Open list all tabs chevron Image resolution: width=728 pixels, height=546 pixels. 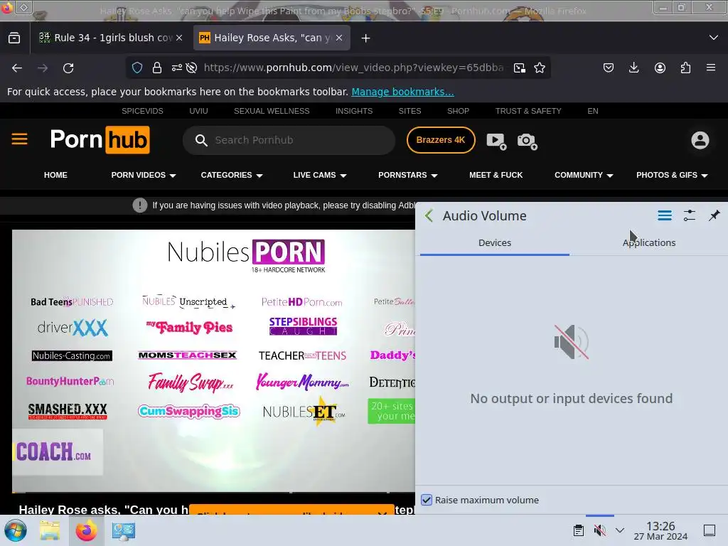coord(714,38)
